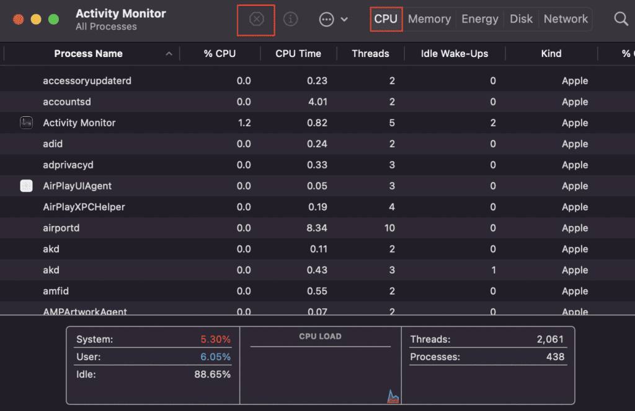
Task: Sort by the Threads column header
Action: coord(370,53)
